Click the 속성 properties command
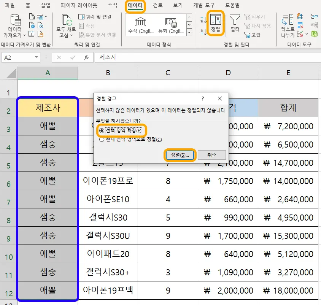This screenshot has height=305, width=321. pyautogui.click(x=87, y=26)
